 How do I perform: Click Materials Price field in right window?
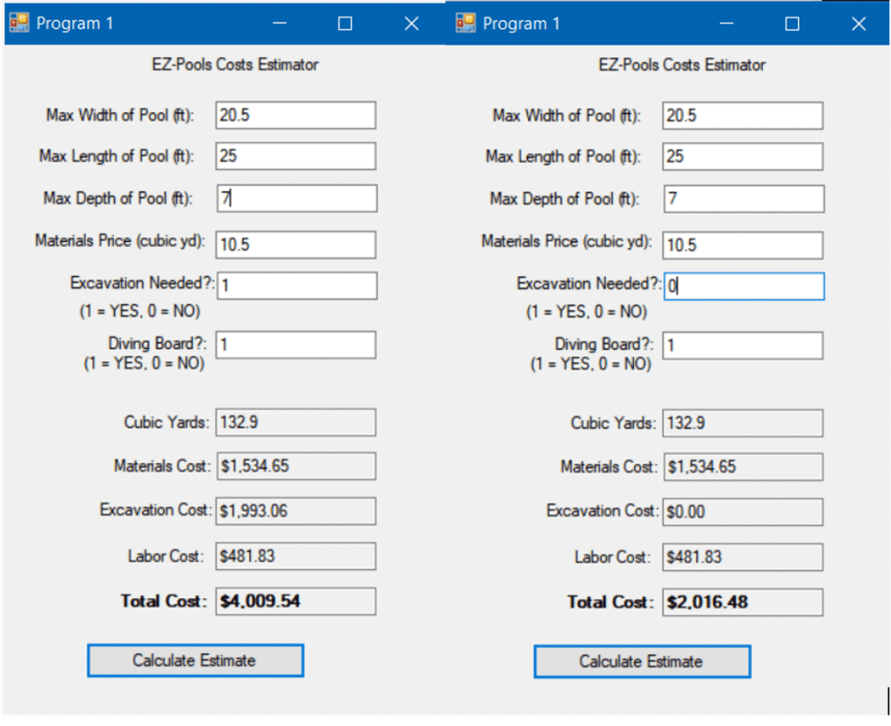click(743, 245)
